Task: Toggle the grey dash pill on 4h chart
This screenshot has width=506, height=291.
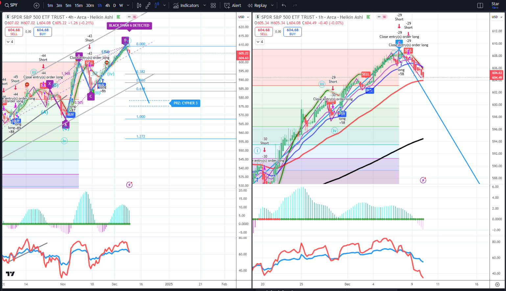Action: 129,17
